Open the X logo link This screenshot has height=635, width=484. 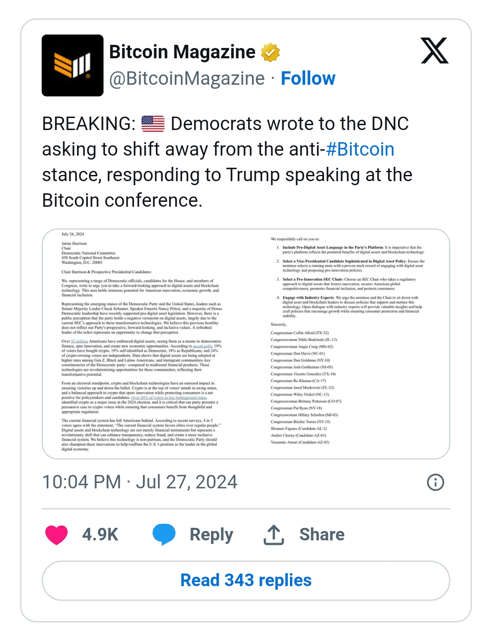(x=434, y=51)
